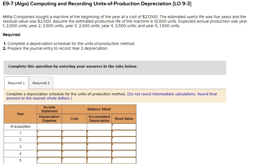The image size is (265, 164).
Task: Select the Year 2 Cost input cell
Action: [x=74, y=139]
